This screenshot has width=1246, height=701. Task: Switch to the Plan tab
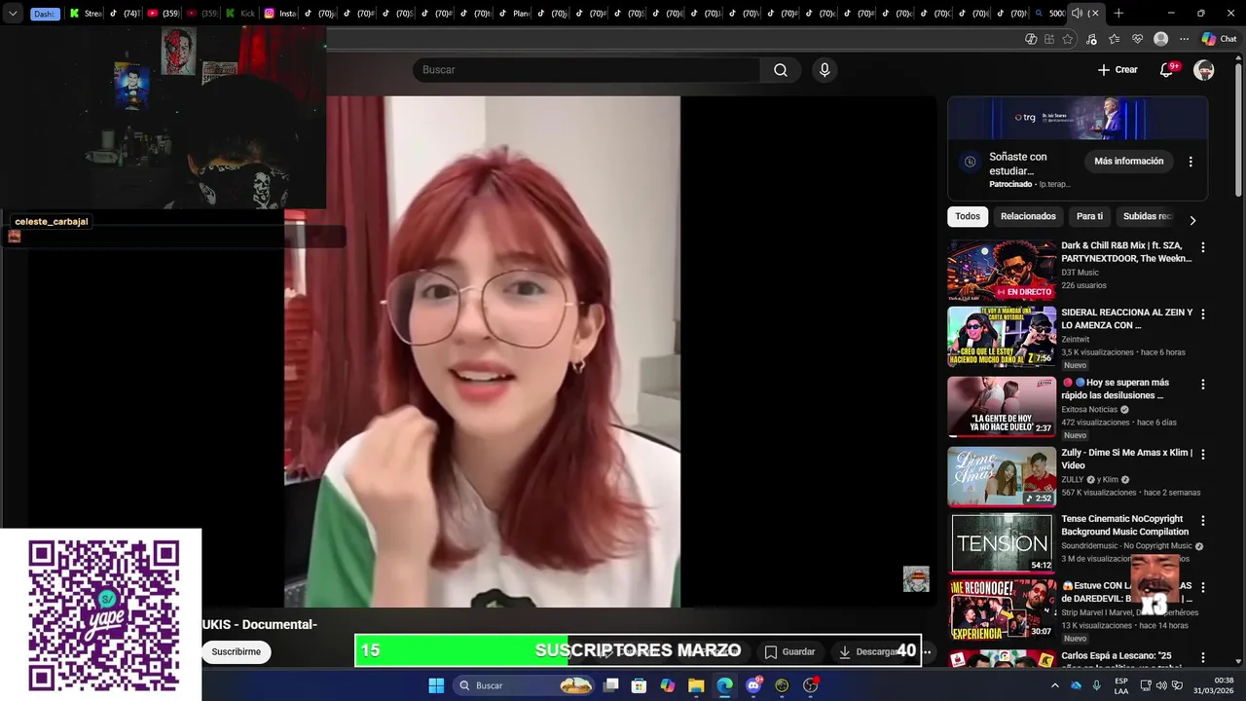[x=514, y=14]
